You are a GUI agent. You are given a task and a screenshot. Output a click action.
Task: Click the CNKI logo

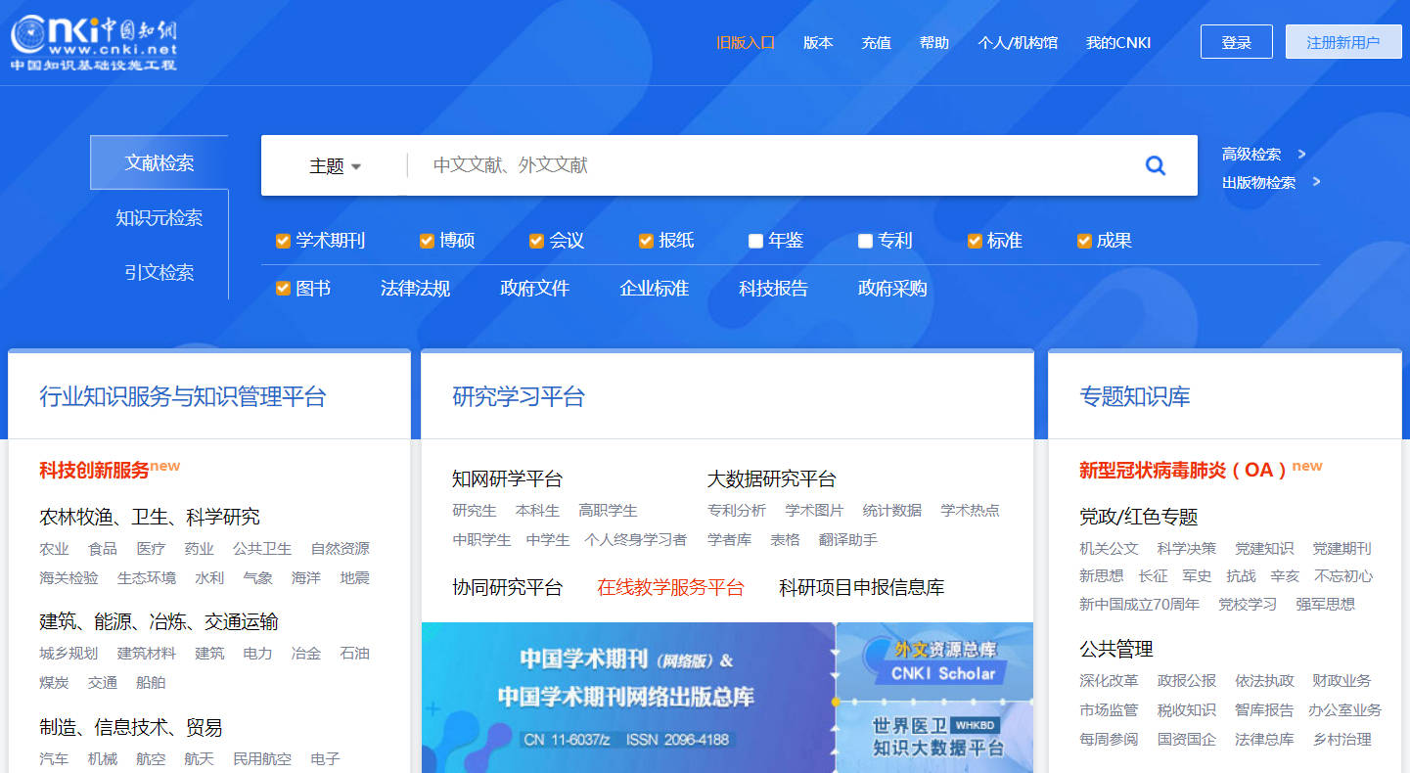pos(94,43)
